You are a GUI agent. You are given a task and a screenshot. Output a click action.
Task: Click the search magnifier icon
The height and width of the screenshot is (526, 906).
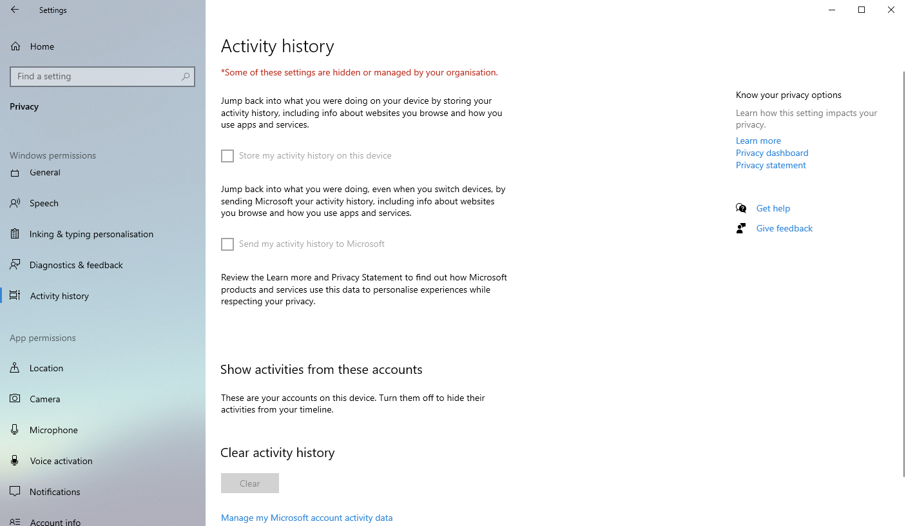186,77
